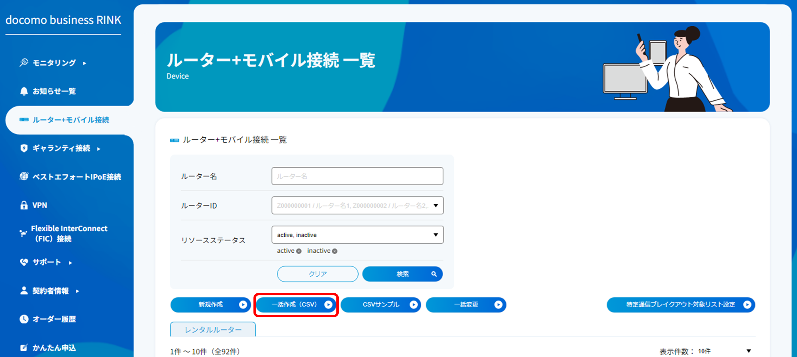Click the 一括変更 button
Viewport: 797px width, 357px height.
pos(466,304)
